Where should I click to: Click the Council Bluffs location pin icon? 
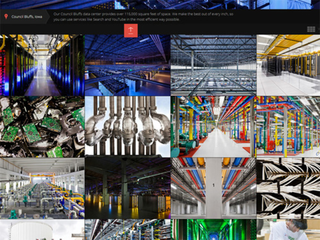[x=6, y=16]
